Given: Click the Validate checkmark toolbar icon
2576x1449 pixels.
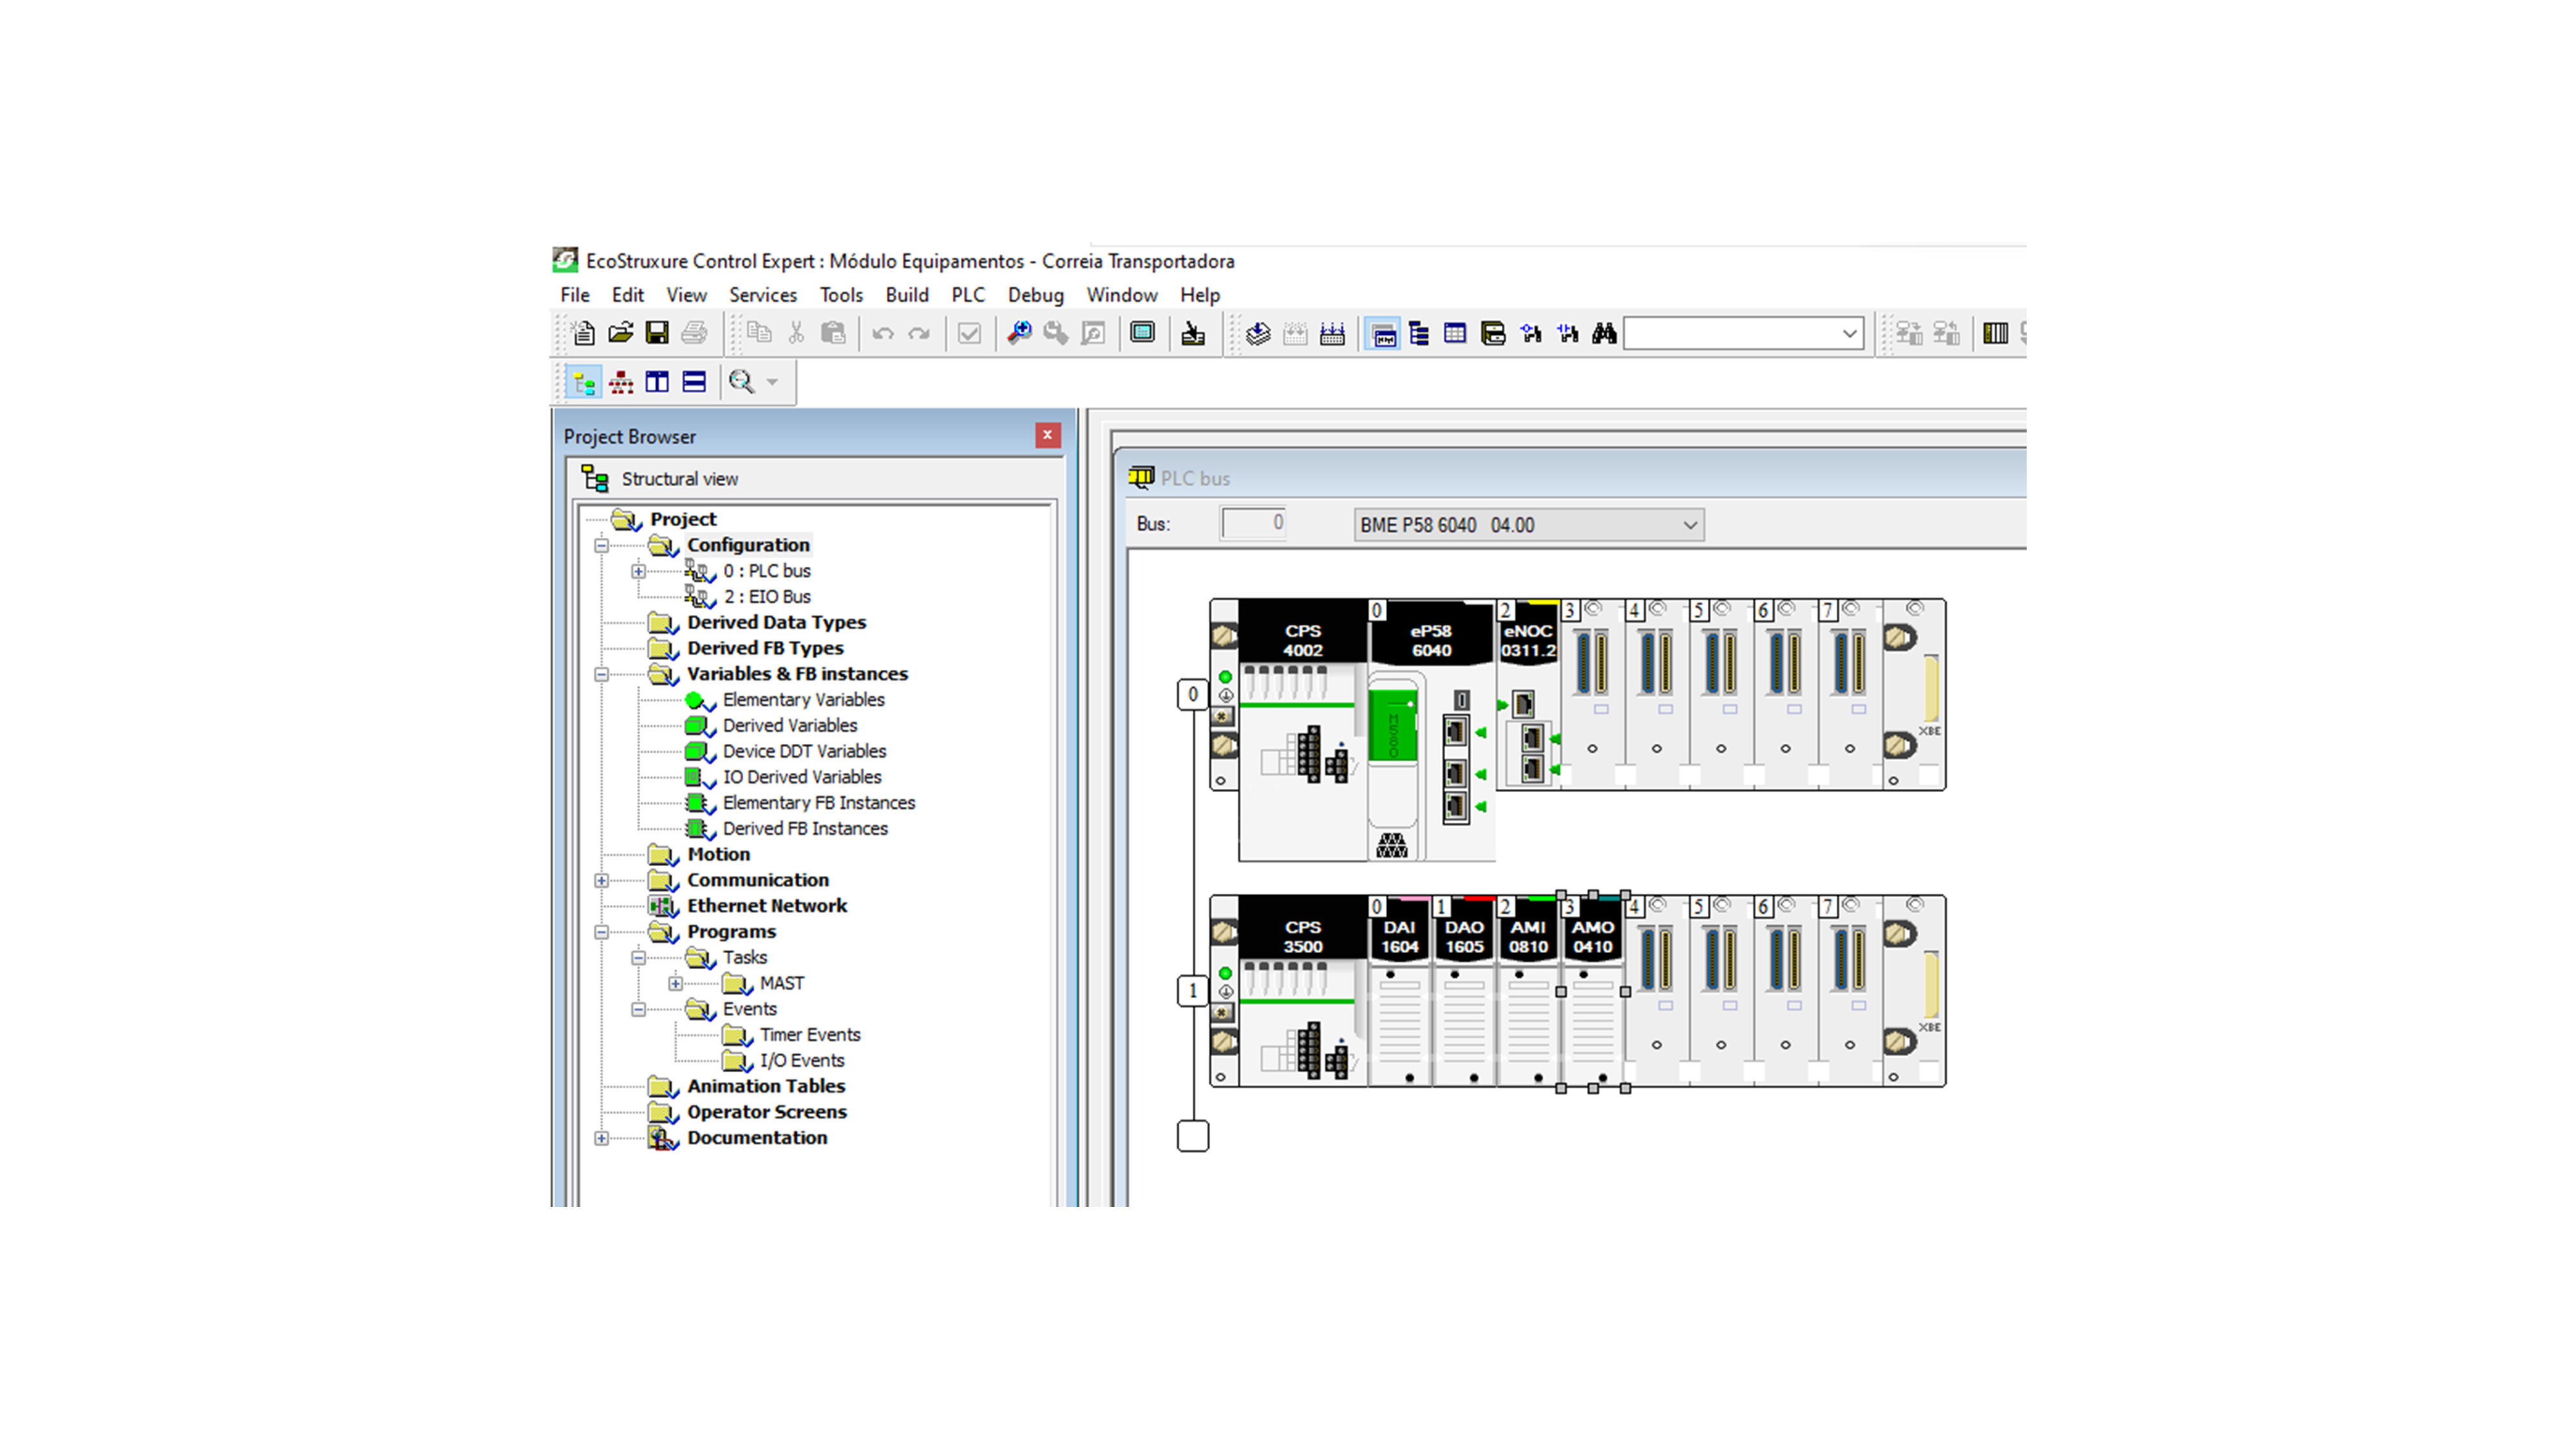Looking at the screenshot, I should coord(969,333).
